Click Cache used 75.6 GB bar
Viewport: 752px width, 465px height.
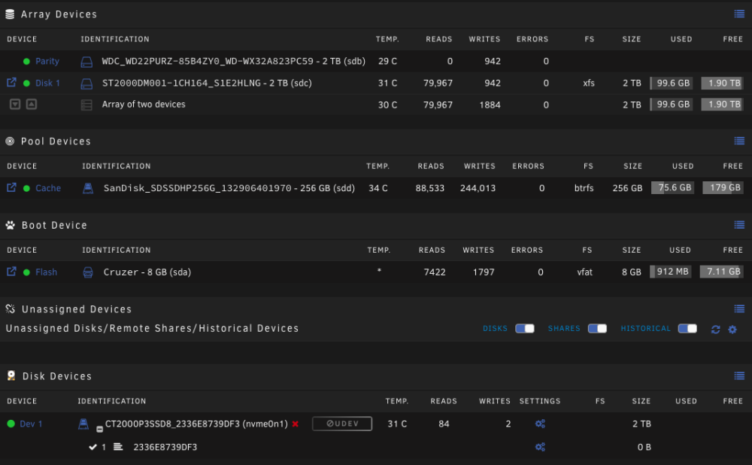point(672,187)
